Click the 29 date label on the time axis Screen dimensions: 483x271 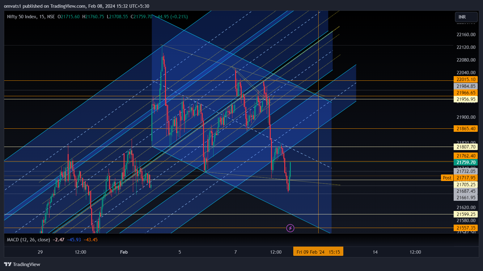40,252
